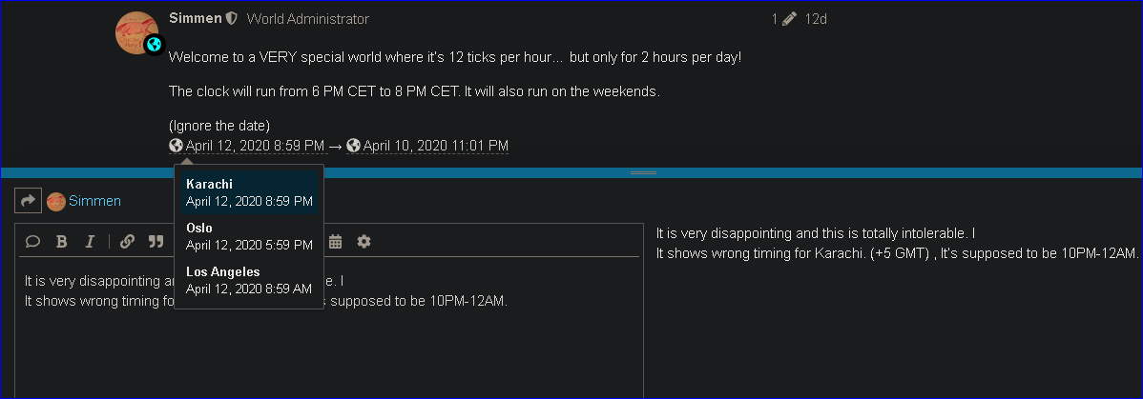Click the composer resize grip handle
This screenshot has height=399, width=1143.
[x=644, y=173]
